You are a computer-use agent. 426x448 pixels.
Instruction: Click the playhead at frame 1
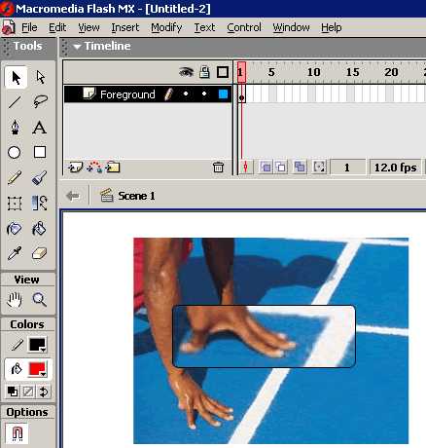241,72
